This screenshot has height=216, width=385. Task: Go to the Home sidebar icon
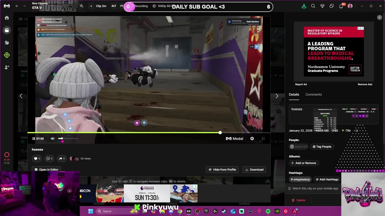pos(7,18)
